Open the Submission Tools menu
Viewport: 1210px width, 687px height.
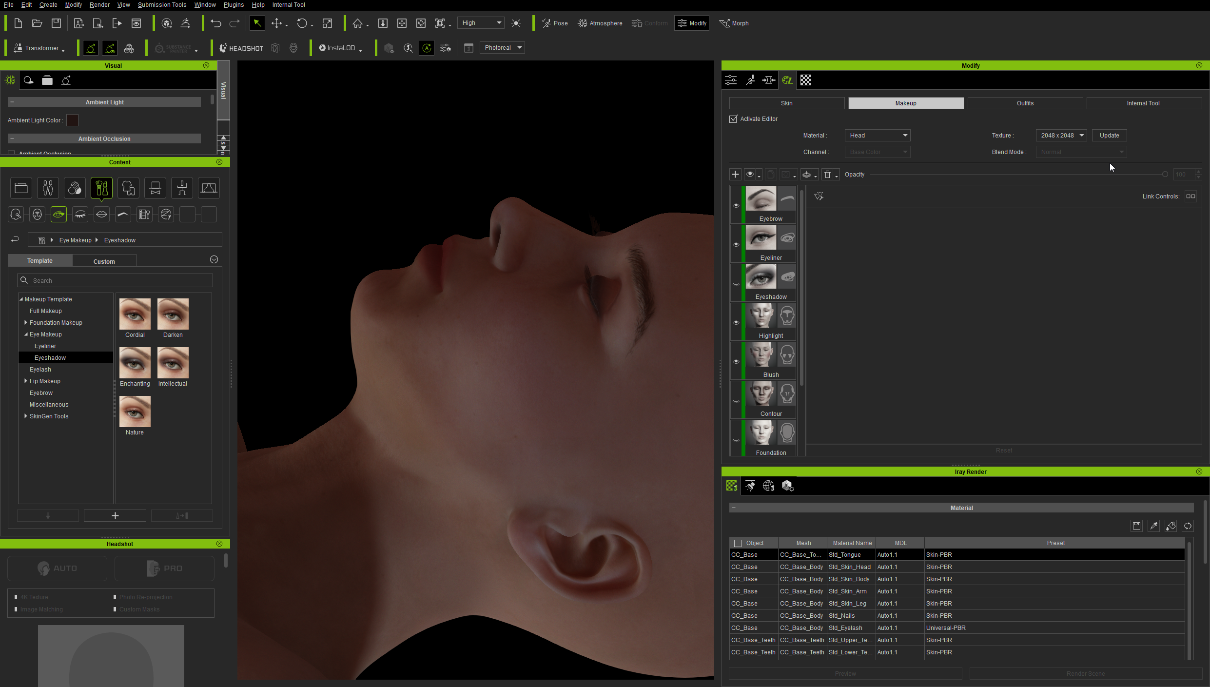[x=162, y=4]
